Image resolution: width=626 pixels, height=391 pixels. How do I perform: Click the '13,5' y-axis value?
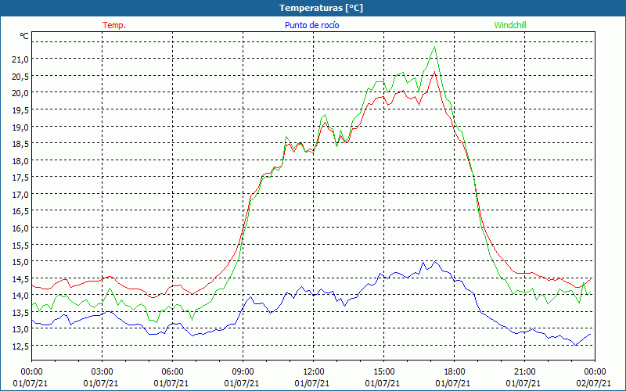21,312
